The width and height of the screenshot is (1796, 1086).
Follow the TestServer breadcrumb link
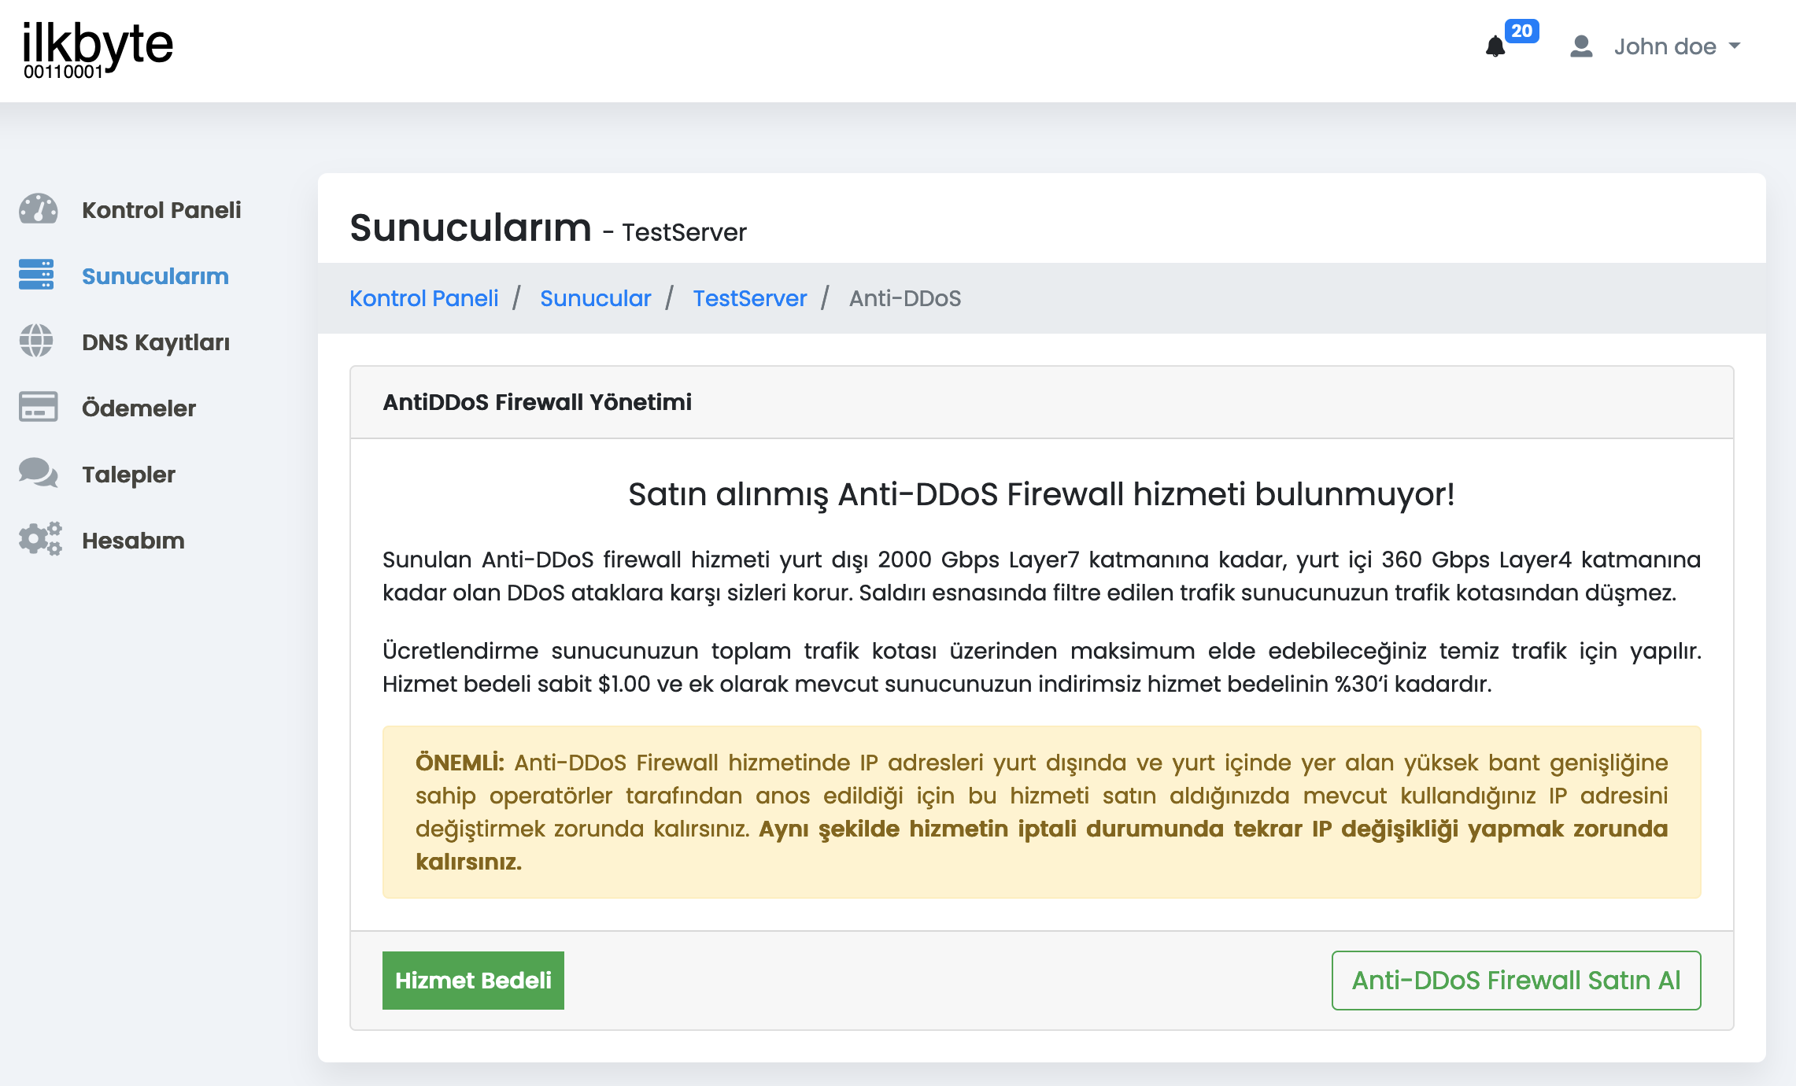(x=749, y=298)
